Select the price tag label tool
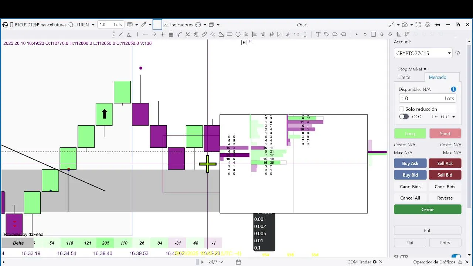This screenshot has width=473, height=266. click(x=327, y=34)
